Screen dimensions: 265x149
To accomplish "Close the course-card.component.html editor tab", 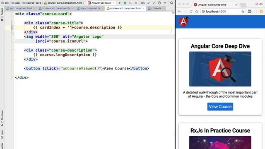I will coord(143,8).
